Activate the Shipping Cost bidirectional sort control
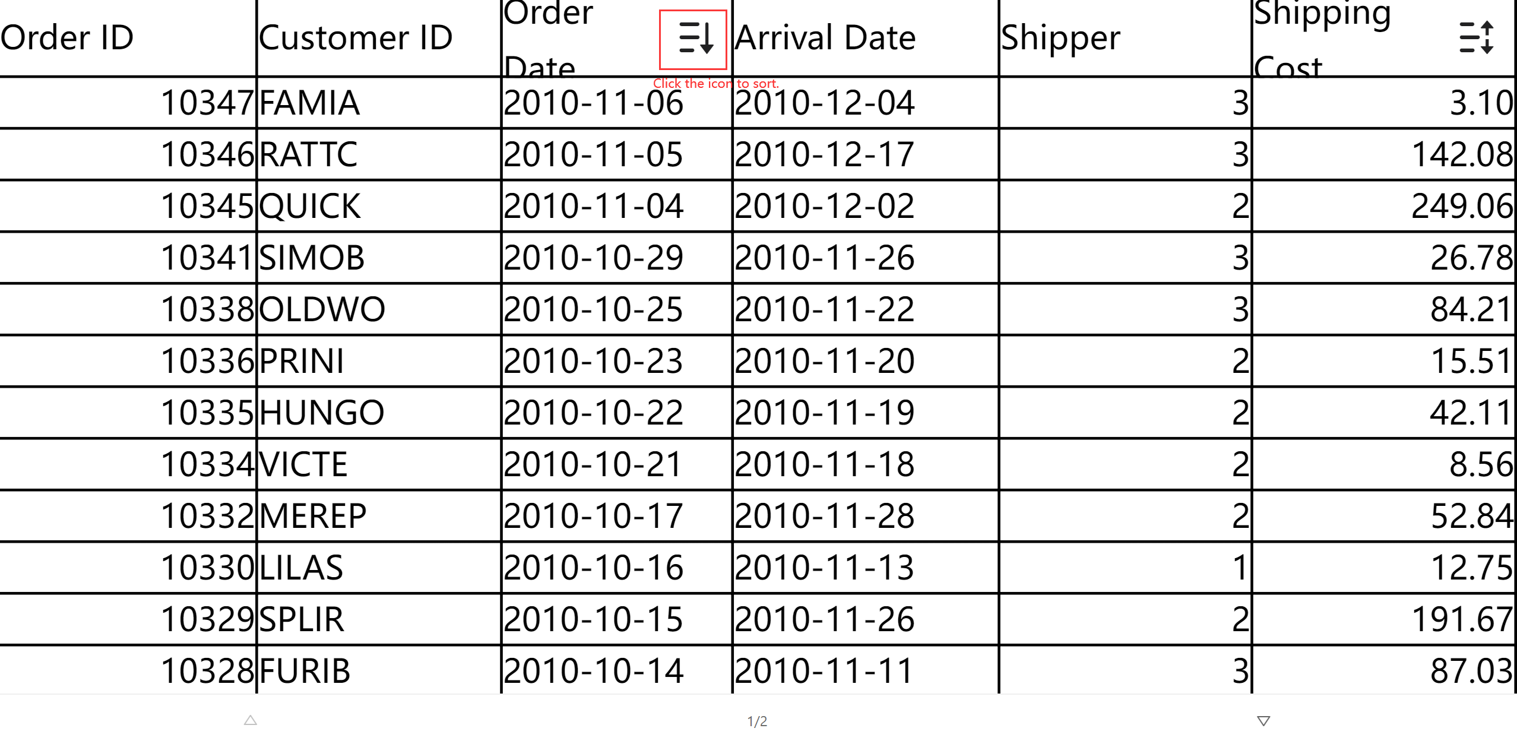 (1477, 37)
